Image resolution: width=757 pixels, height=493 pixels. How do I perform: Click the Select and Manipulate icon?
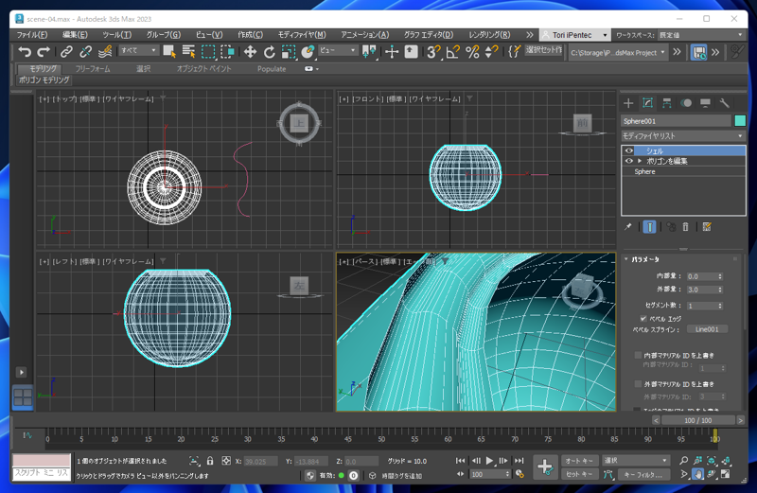[392, 51]
